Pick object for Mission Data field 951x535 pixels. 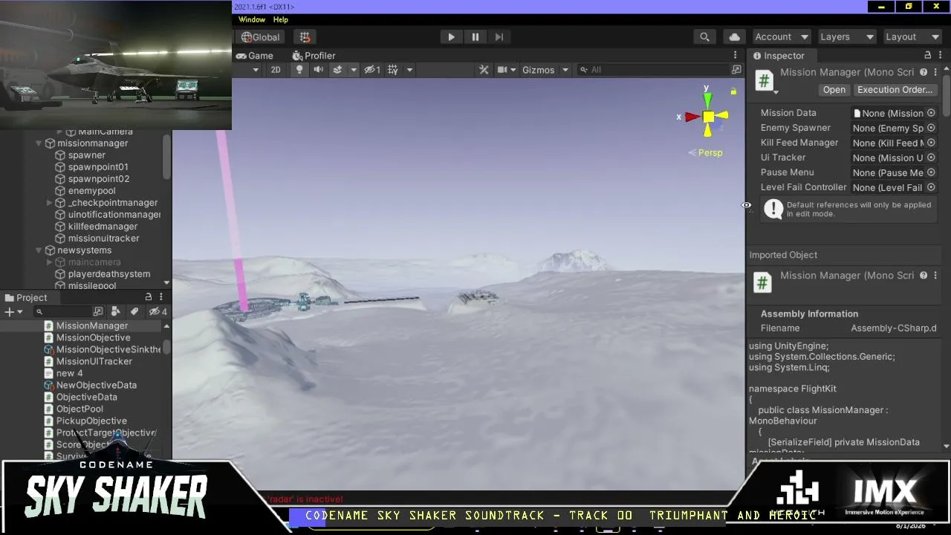coord(931,113)
